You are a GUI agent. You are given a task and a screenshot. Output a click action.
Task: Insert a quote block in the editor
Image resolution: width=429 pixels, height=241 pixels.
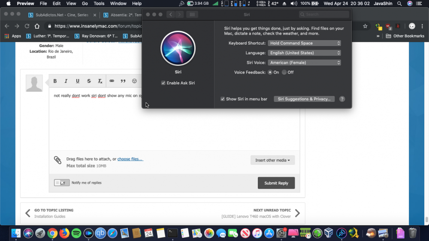point(123,81)
